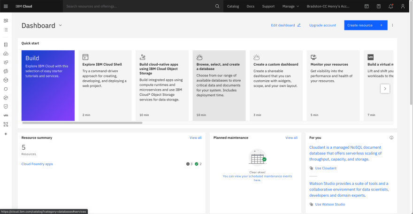Viewport: 413px width, 214px height.
Task: Expand the Manage dropdown menu
Action: (291, 6)
